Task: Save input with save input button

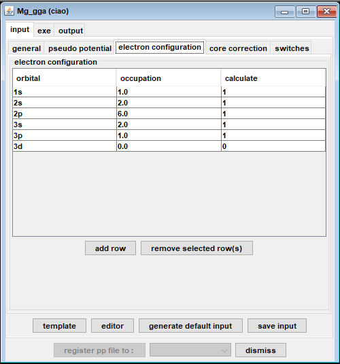Action: [x=277, y=326]
